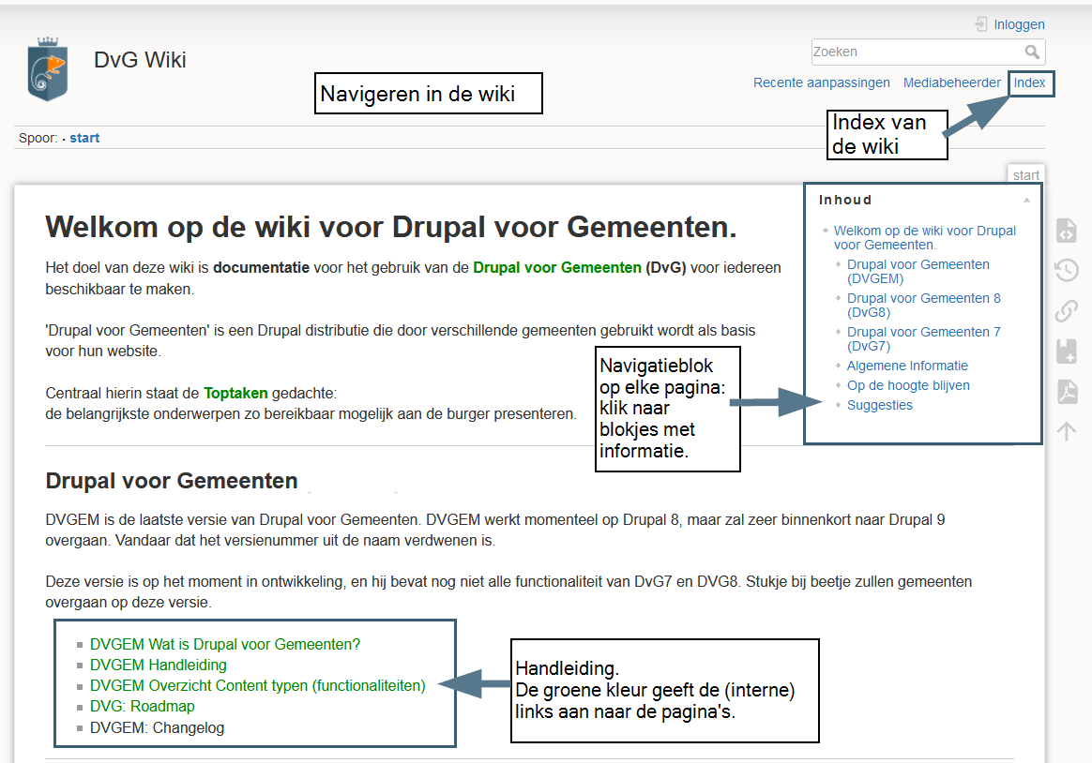1092x763 pixels.
Task: Collapse the Inhoud table of contents
Action: click(x=1026, y=200)
